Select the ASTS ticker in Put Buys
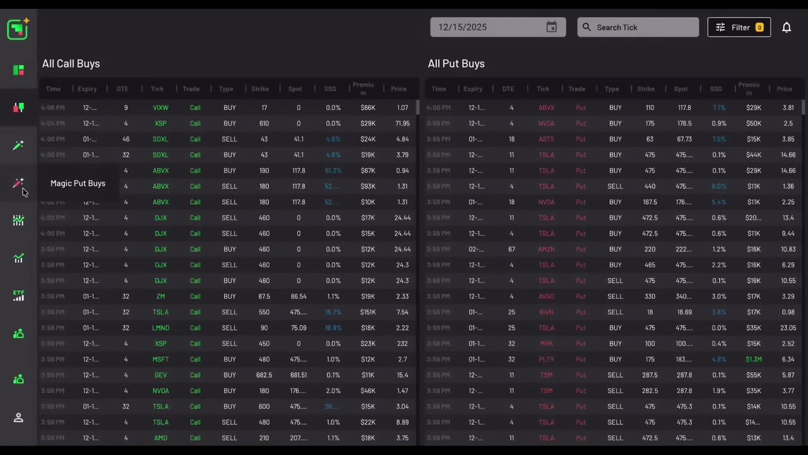Image resolution: width=808 pixels, height=455 pixels. [547, 139]
